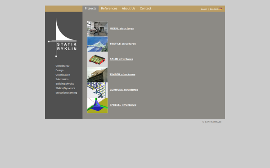Open the References tab
270x168 pixels.
tap(109, 9)
